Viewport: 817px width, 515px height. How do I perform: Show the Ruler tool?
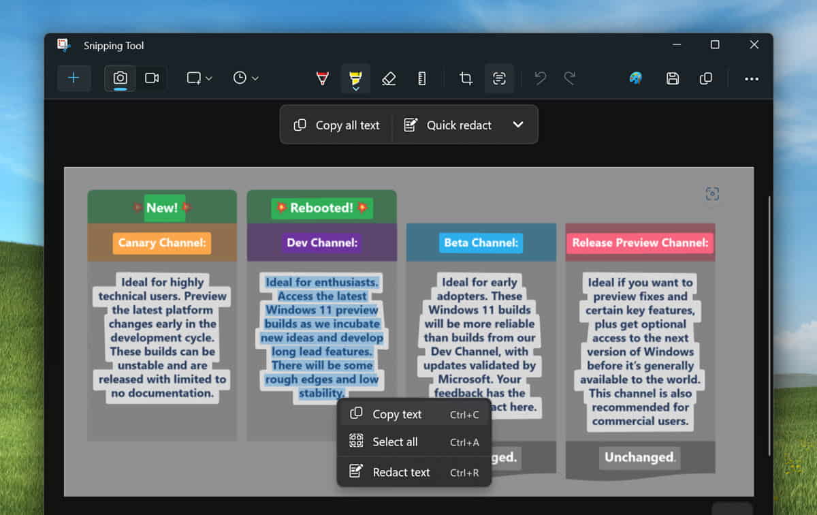click(421, 79)
